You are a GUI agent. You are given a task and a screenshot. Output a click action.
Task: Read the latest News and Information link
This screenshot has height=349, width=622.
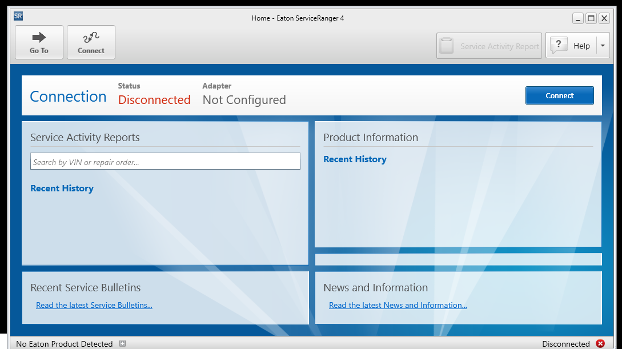tap(398, 305)
